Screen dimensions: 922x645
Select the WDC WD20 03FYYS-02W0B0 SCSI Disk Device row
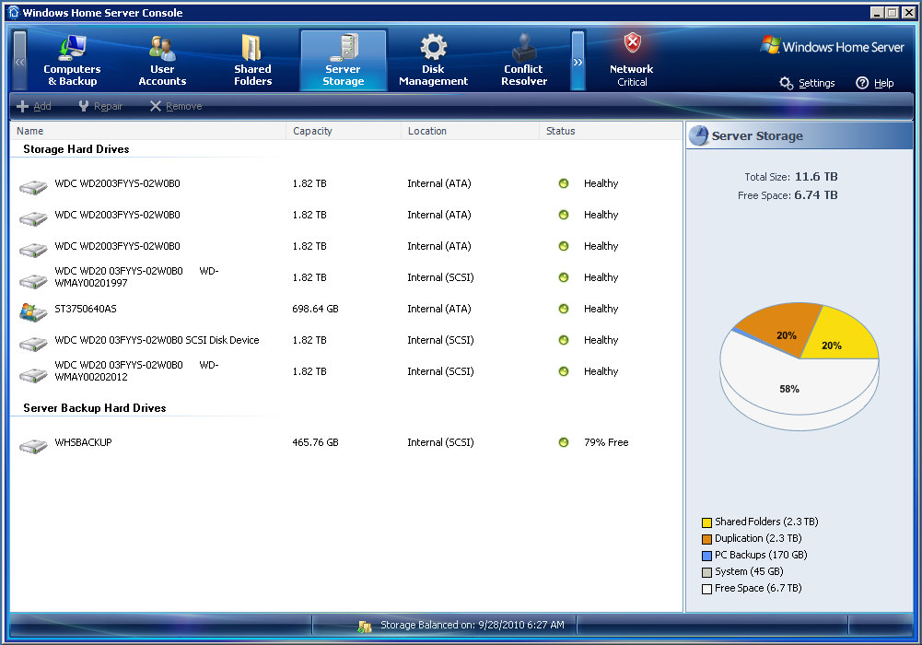(347, 340)
